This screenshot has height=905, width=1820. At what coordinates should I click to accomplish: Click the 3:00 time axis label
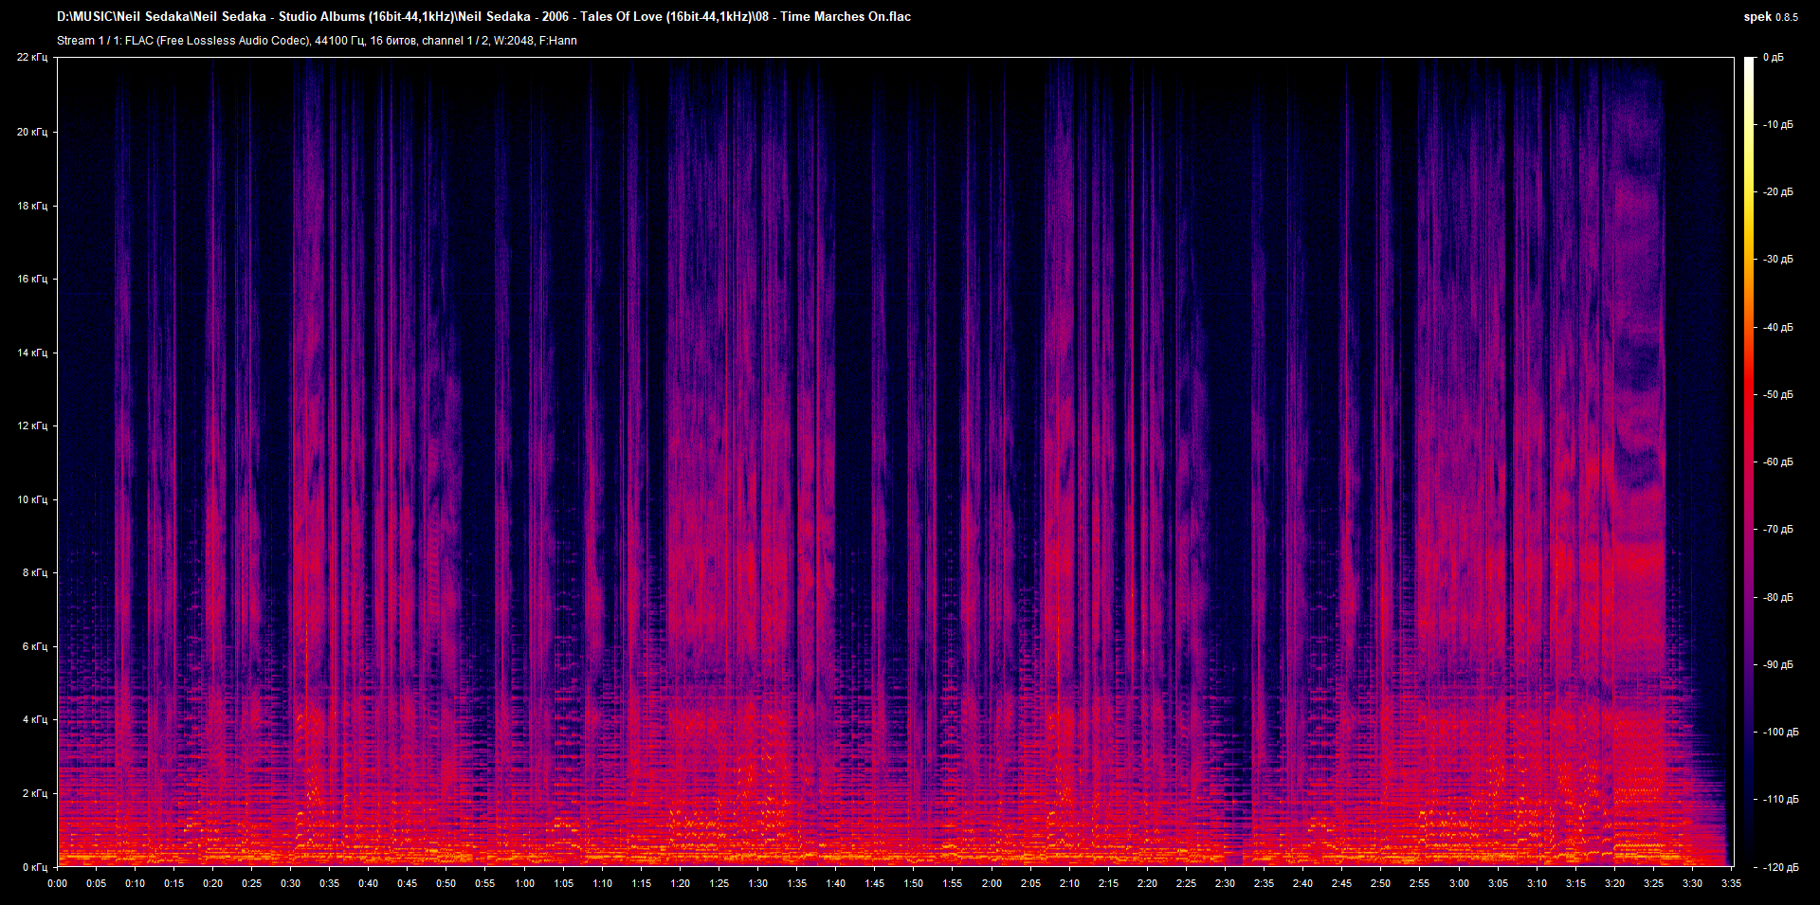1459,883
